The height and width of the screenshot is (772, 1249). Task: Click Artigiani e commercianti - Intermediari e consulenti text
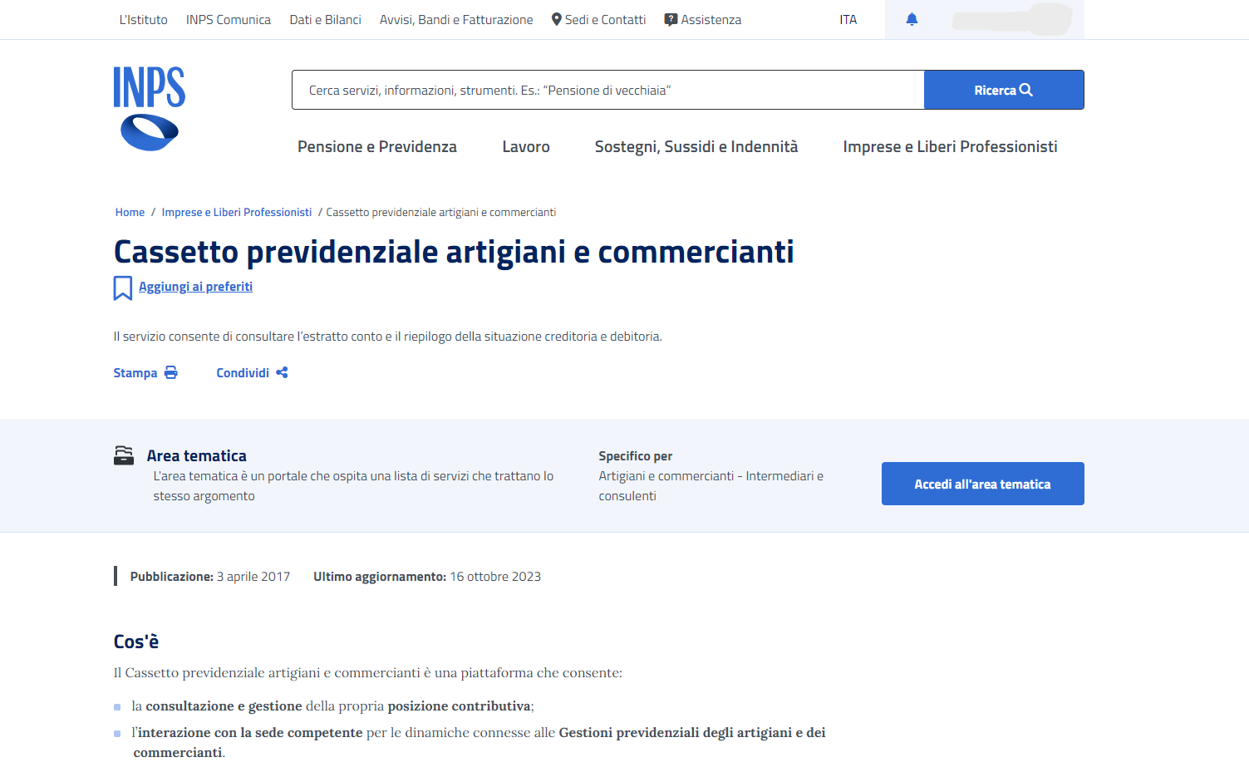[x=711, y=485]
